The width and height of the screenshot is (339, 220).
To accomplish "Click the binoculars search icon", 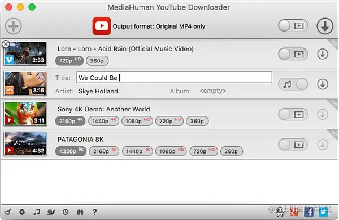I will click(80, 212).
